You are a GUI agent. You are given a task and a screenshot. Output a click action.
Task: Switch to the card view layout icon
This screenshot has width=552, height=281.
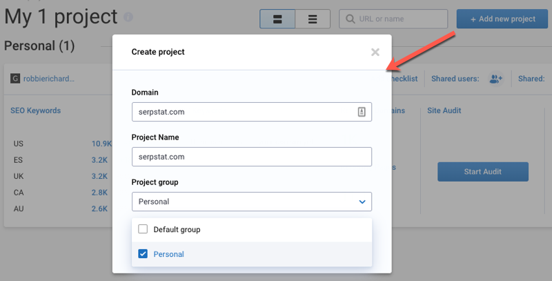tap(277, 19)
